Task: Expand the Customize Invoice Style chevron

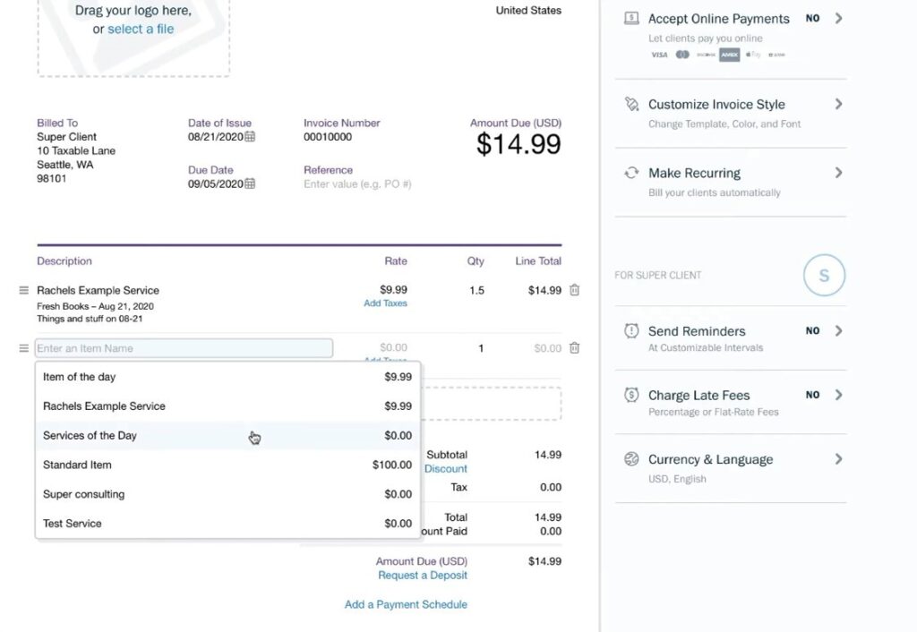Action: pyautogui.click(x=837, y=105)
